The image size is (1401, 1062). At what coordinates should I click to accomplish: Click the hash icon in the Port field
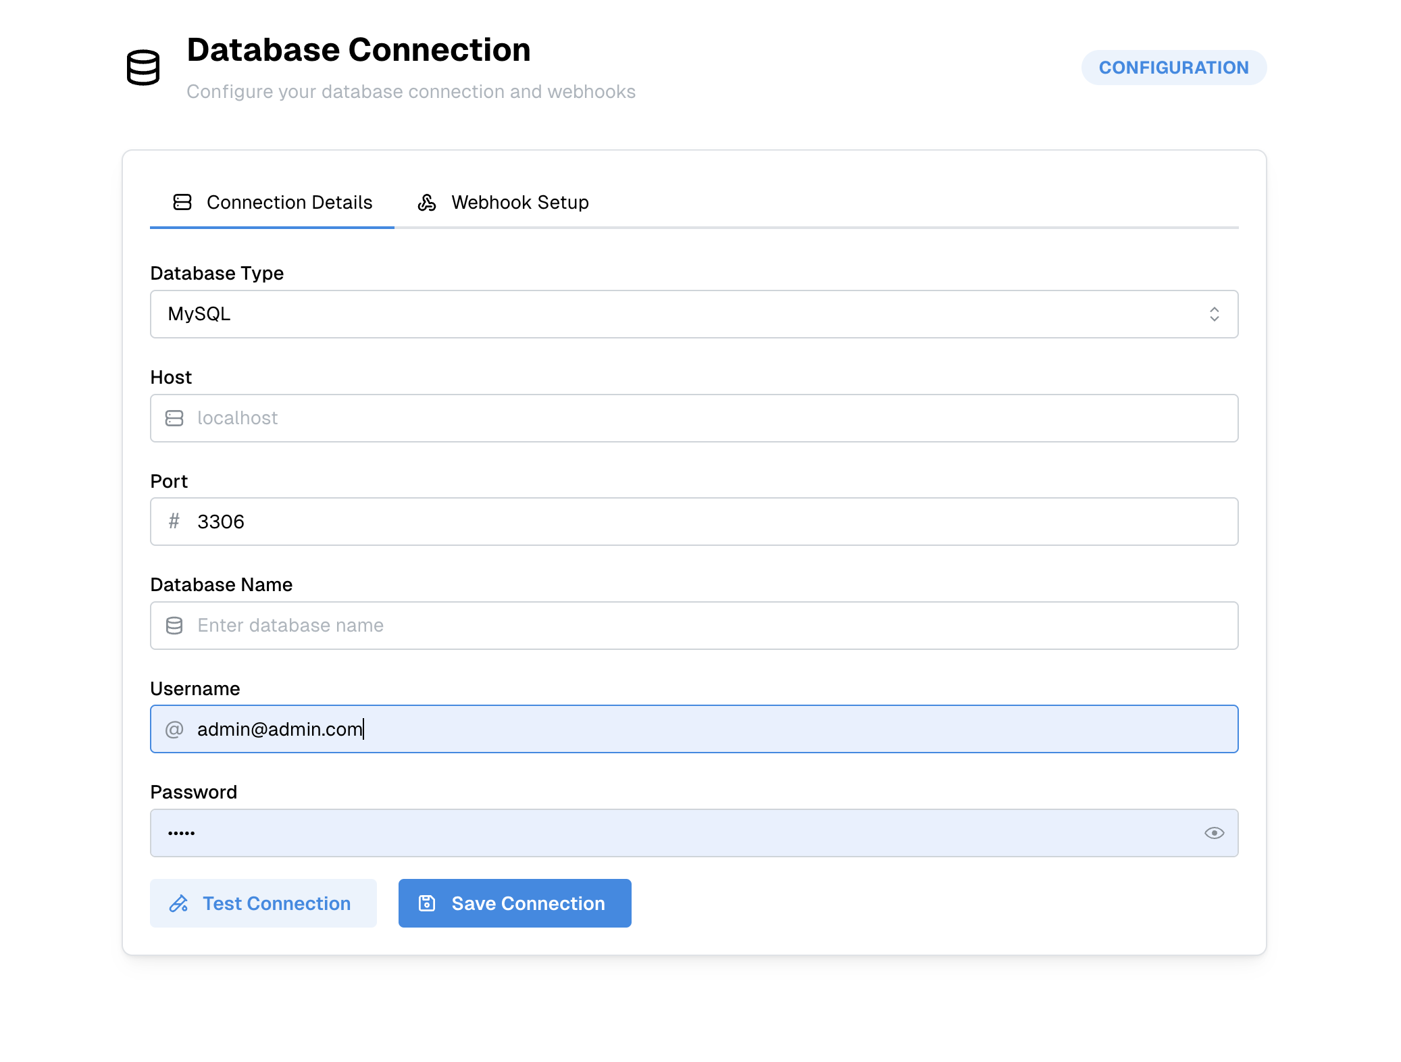tap(174, 521)
